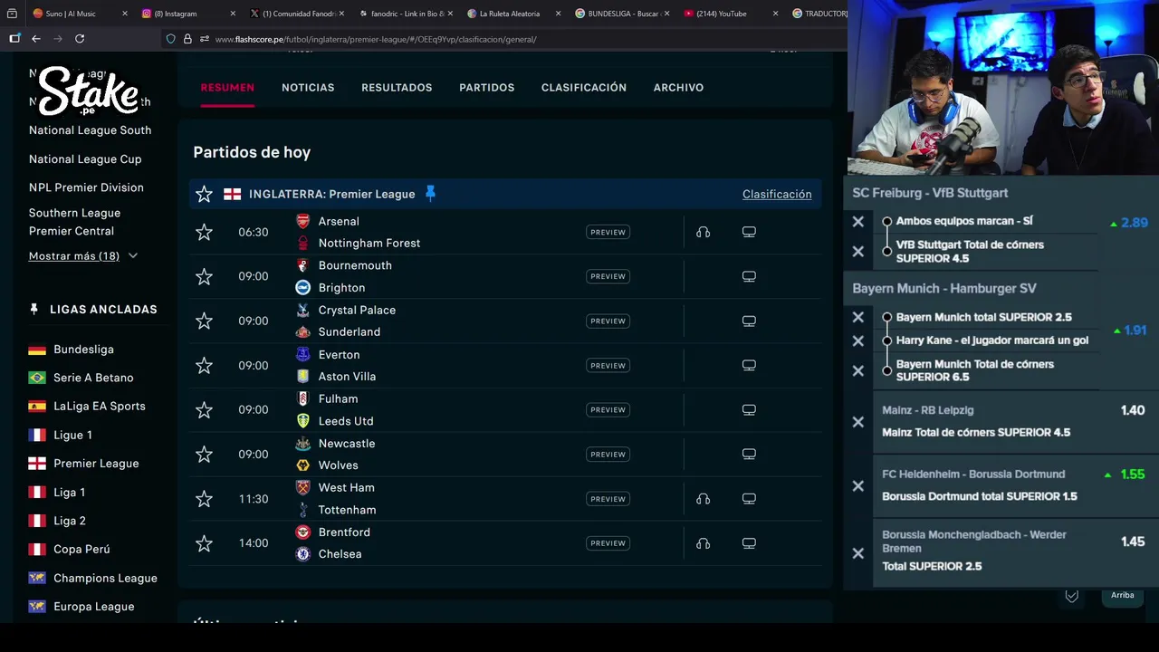1159x652 pixels.
Task: Click the browser address bar URL
Action: (376, 39)
